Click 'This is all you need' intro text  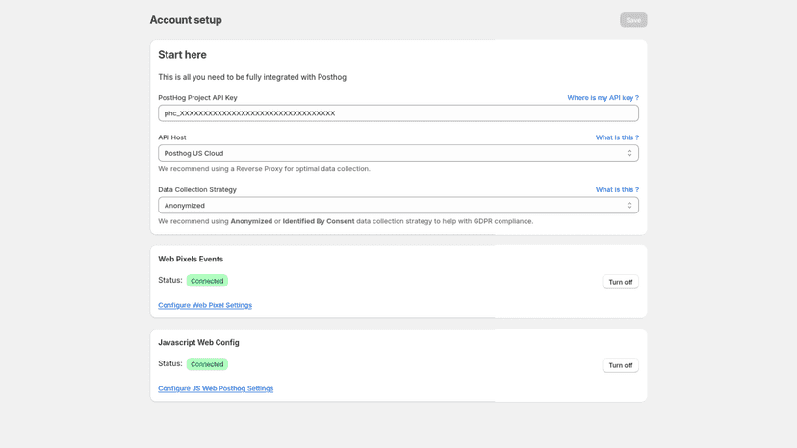pyautogui.click(x=252, y=77)
